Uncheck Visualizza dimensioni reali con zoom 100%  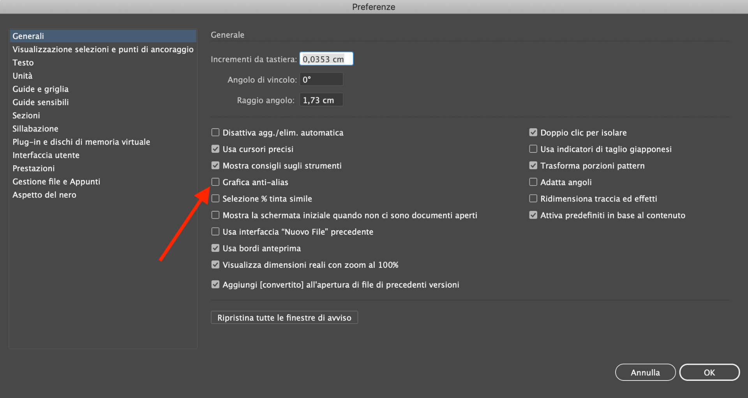click(215, 265)
